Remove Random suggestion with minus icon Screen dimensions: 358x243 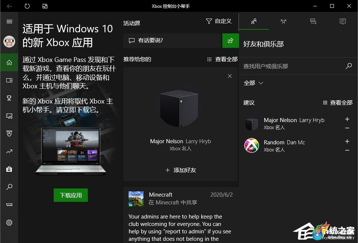coord(347,150)
